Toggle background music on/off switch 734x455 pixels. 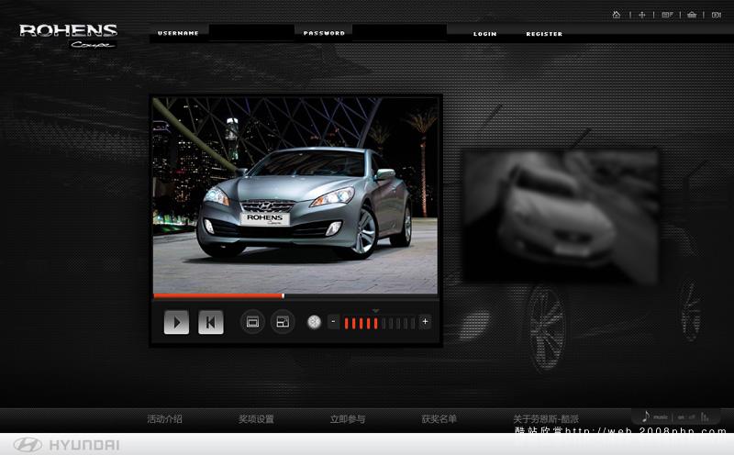tap(686, 417)
